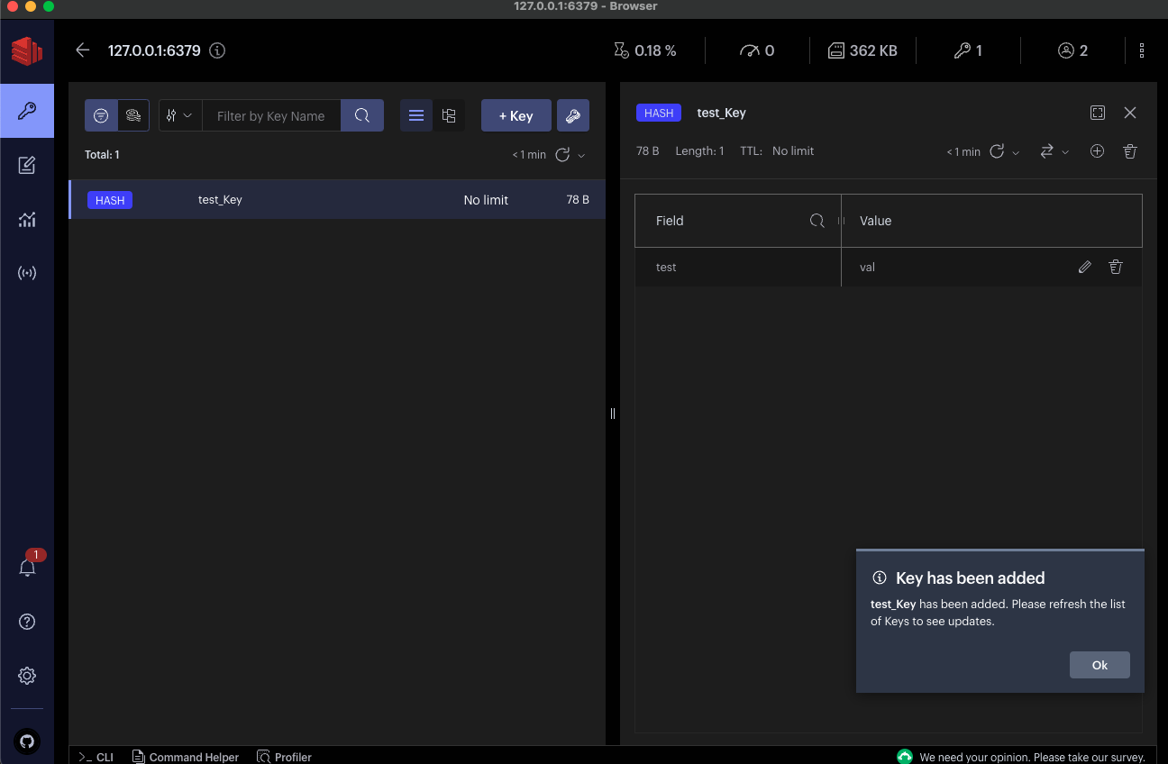
Task: Open the notifications bell with unread badge
Action: pos(27,566)
